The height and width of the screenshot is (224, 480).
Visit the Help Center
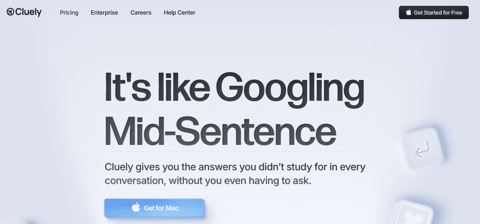(180, 12)
